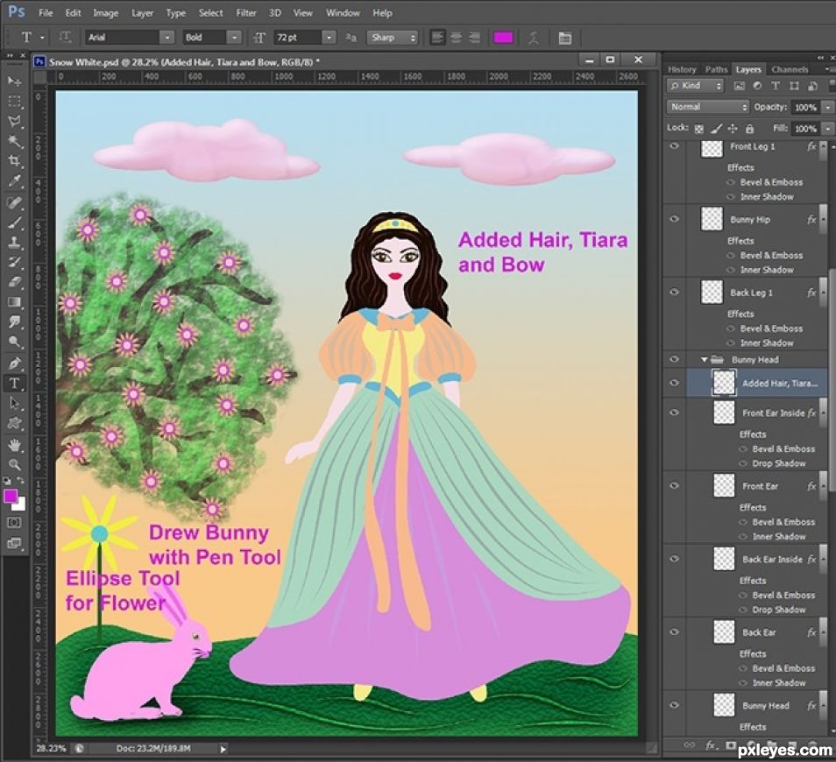Select the History Brush tool
This screenshot has width=836, height=762.
click(x=14, y=262)
